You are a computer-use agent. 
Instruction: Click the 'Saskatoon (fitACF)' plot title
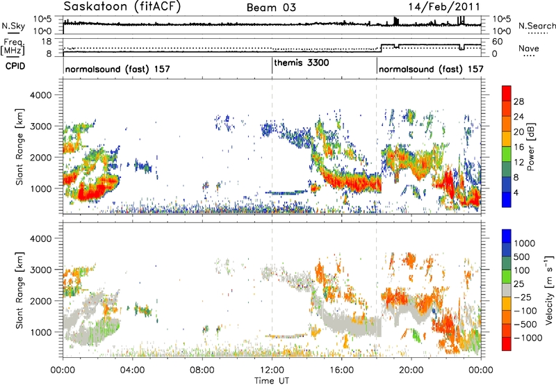pos(122,7)
